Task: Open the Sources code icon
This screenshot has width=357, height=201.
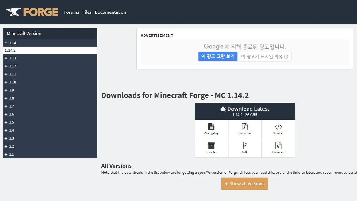Action: tap(278, 127)
